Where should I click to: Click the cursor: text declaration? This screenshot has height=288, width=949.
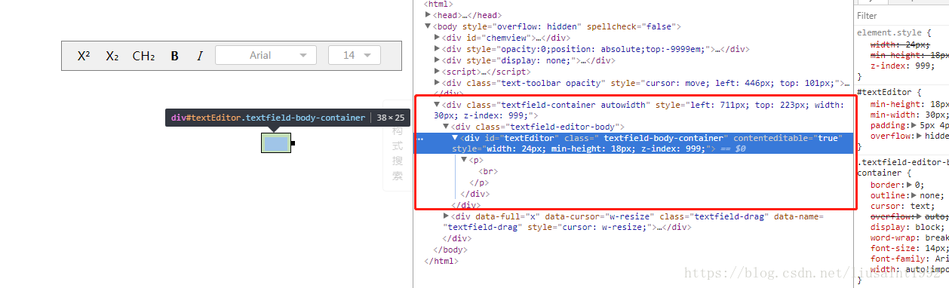(902, 206)
